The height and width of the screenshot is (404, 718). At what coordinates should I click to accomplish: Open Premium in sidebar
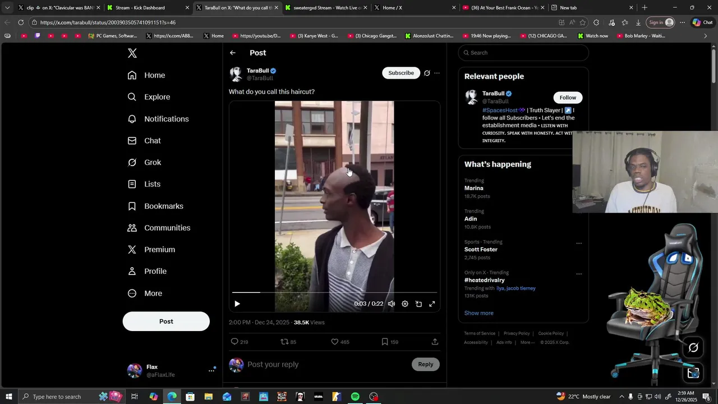pos(151,250)
